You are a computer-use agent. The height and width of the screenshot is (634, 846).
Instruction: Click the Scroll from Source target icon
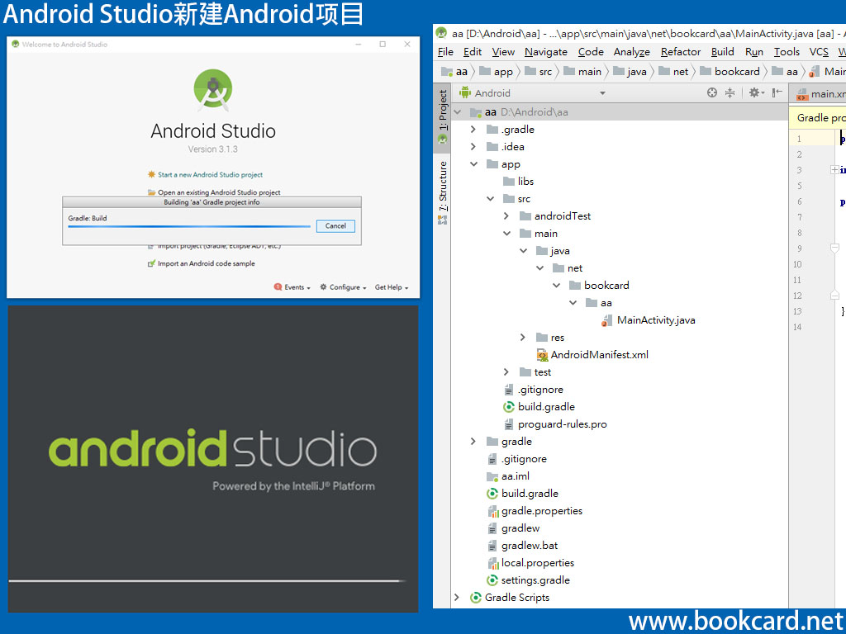pyautogui.click(x=711, y=92)
